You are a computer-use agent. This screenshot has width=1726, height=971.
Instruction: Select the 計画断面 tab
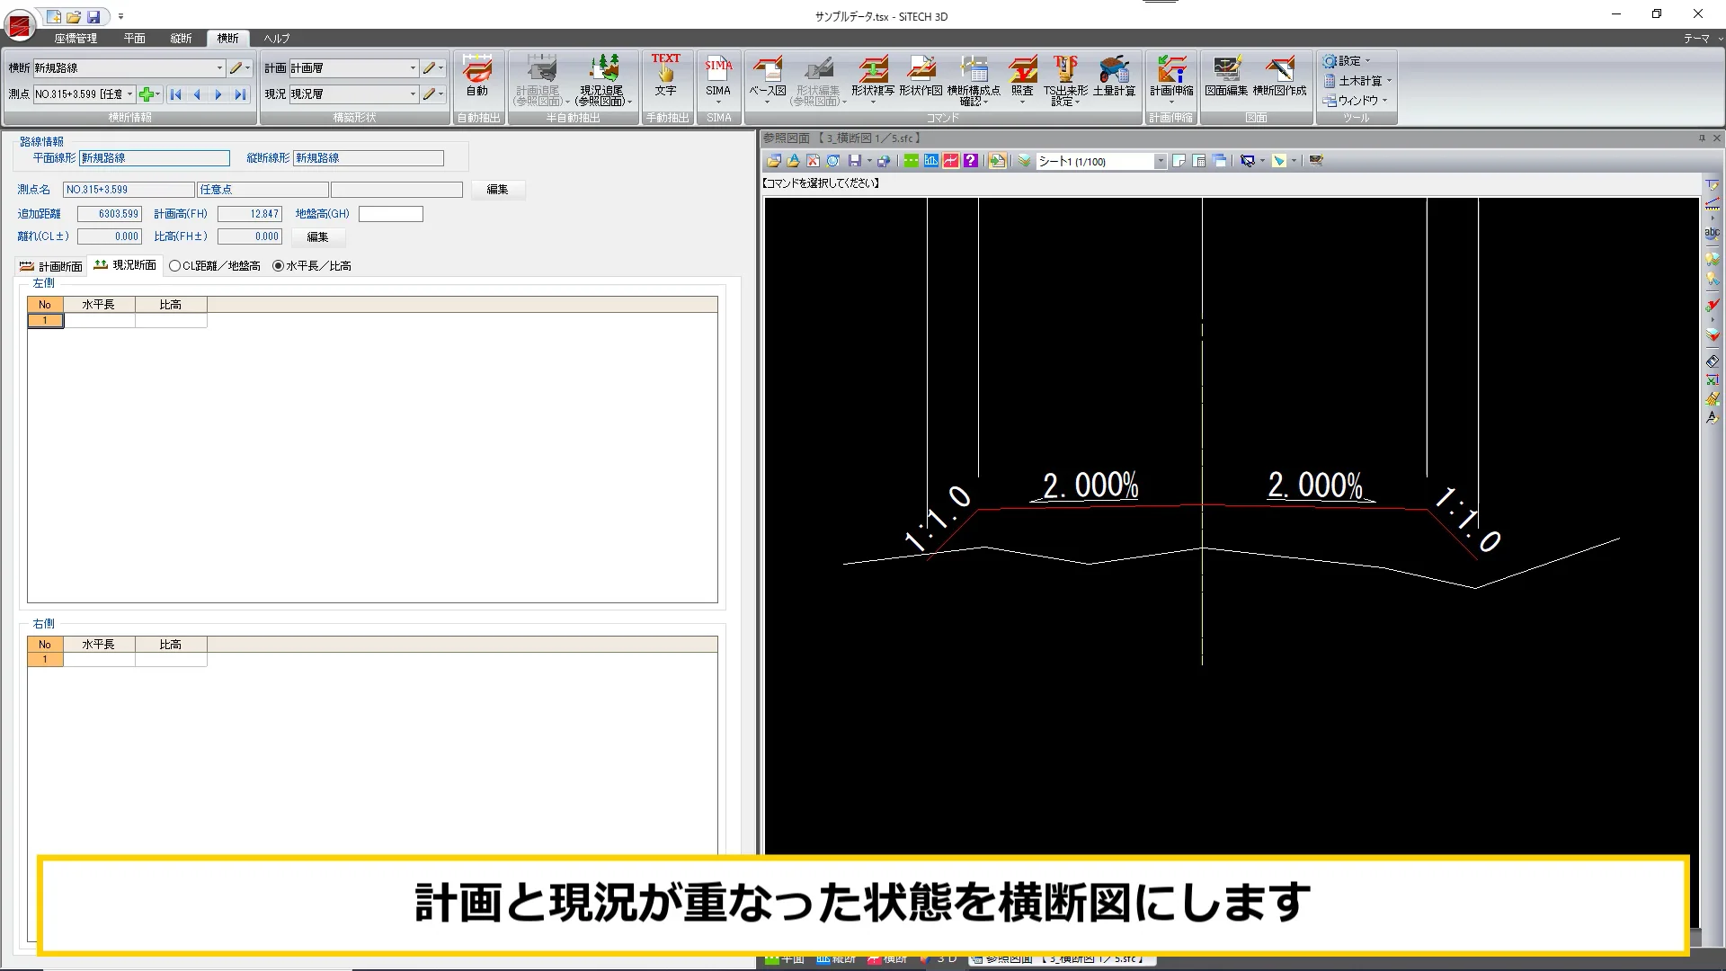pyautogui.click(x=51, y=266)
